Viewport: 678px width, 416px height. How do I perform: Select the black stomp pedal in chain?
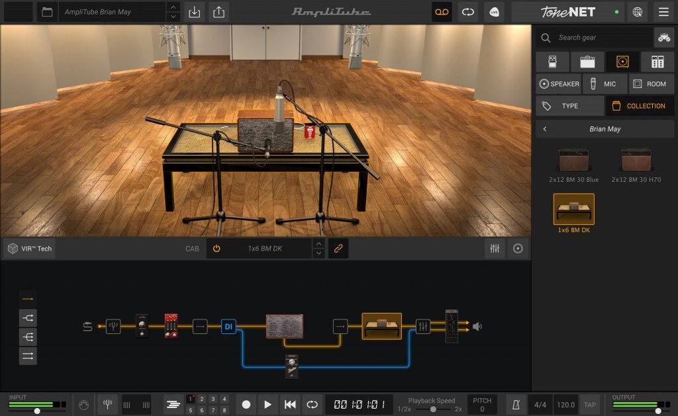(x=142, y=326)
